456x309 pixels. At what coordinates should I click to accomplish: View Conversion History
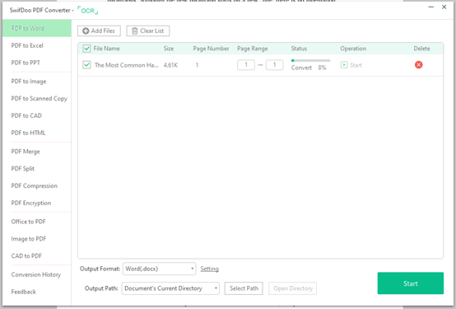pyautogui.click(x=36, y=274)
